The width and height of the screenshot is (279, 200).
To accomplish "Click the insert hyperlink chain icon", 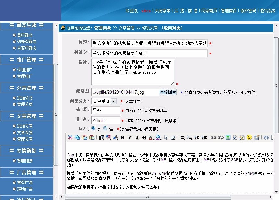I will pos(213,138).
